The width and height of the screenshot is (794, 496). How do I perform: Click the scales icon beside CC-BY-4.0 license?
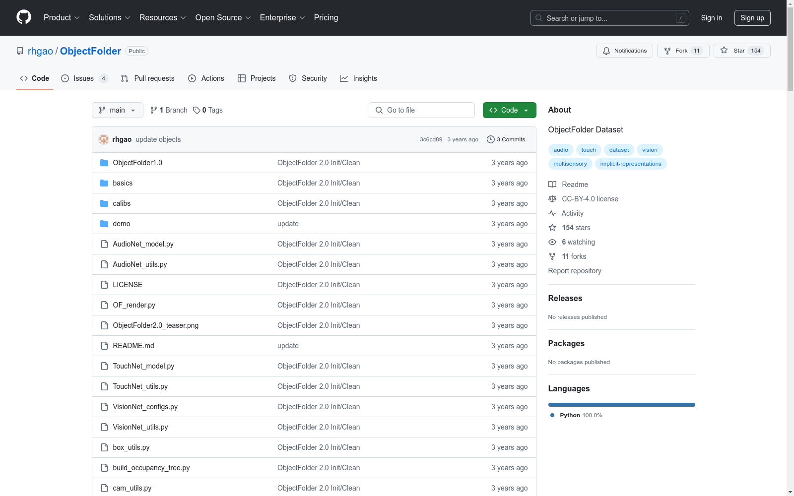(x=552, y=199)
